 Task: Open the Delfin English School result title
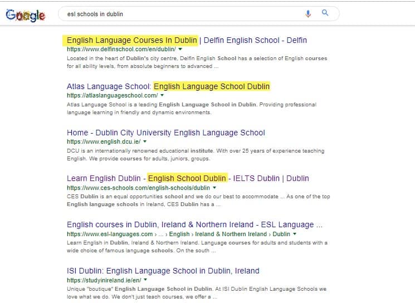point(187,40)
